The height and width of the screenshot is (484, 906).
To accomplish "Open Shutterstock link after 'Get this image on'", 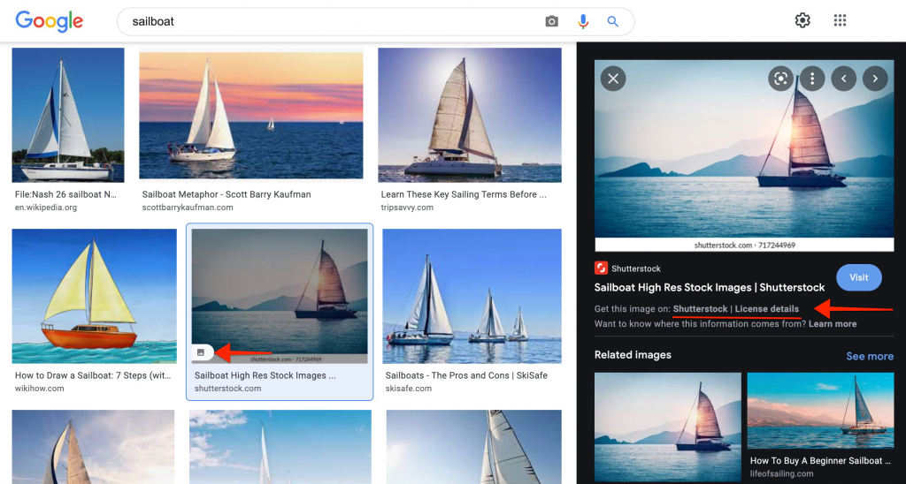I will point(700,309).
